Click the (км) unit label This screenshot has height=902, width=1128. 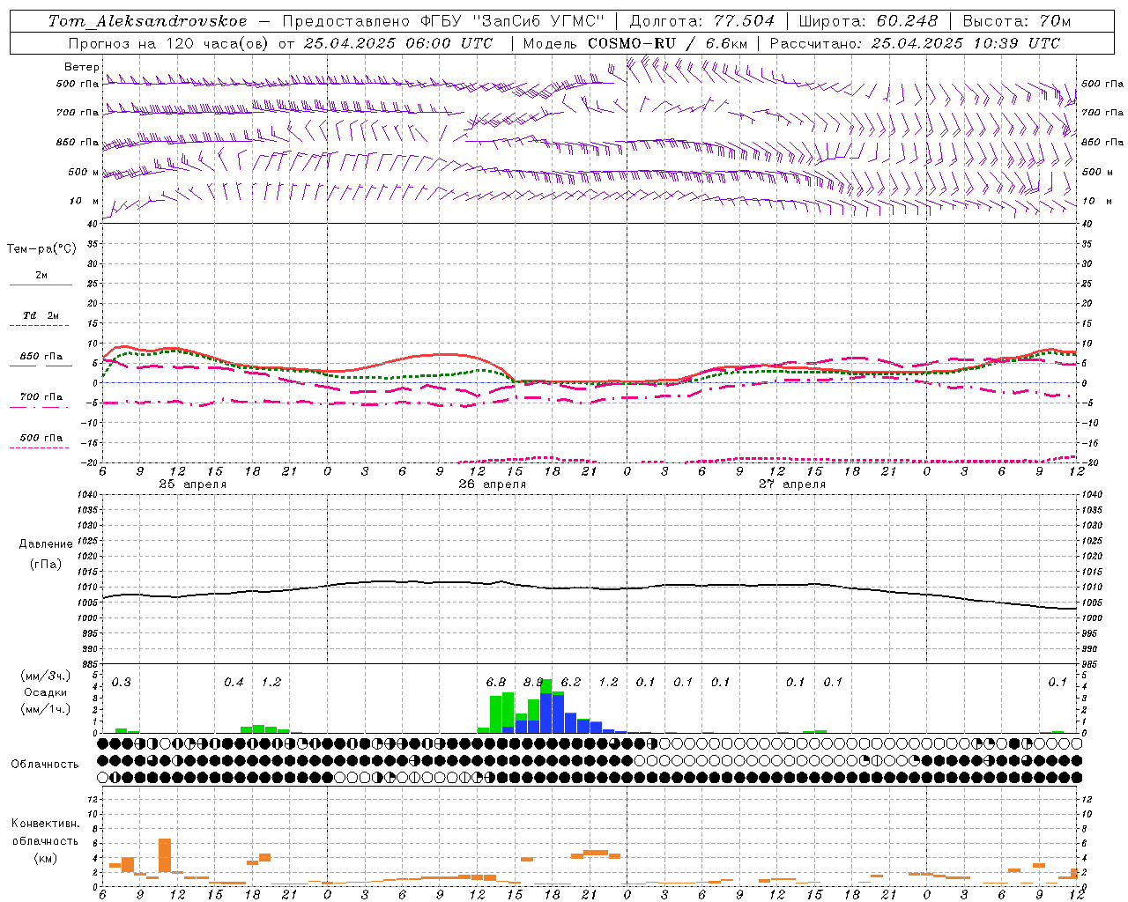pyautogui.click(x=46, y=857)
